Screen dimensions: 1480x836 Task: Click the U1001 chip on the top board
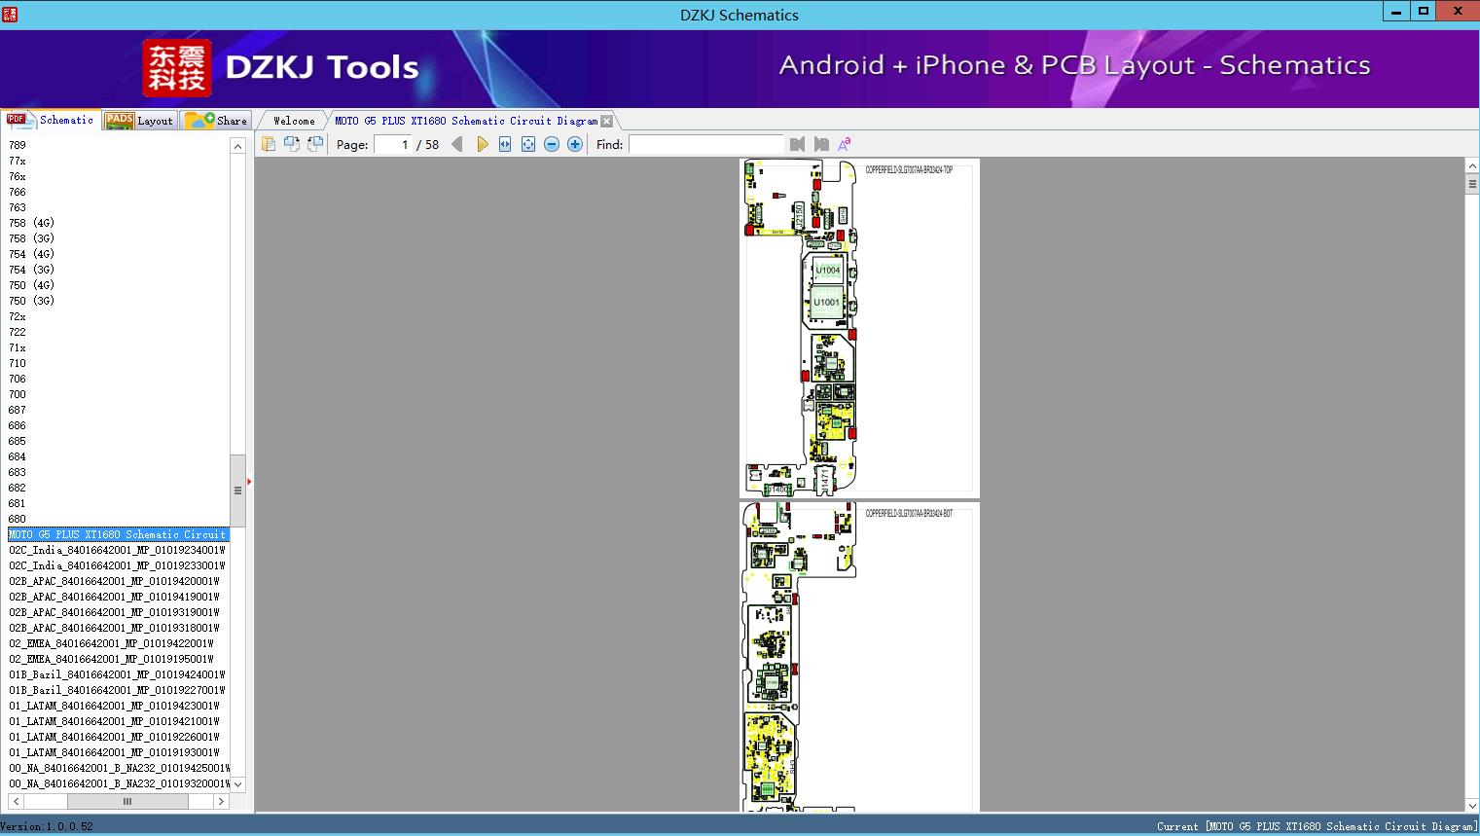pos(826,303)
